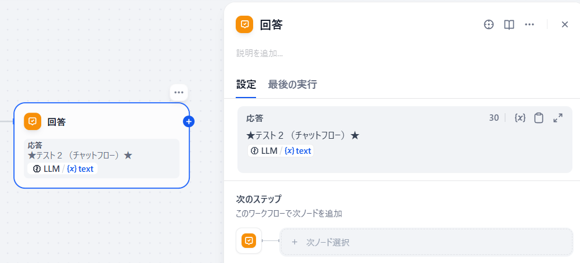Copy the 応答 content with the clipboard icon
Screen dimensions: 580x263
point(539,118)
